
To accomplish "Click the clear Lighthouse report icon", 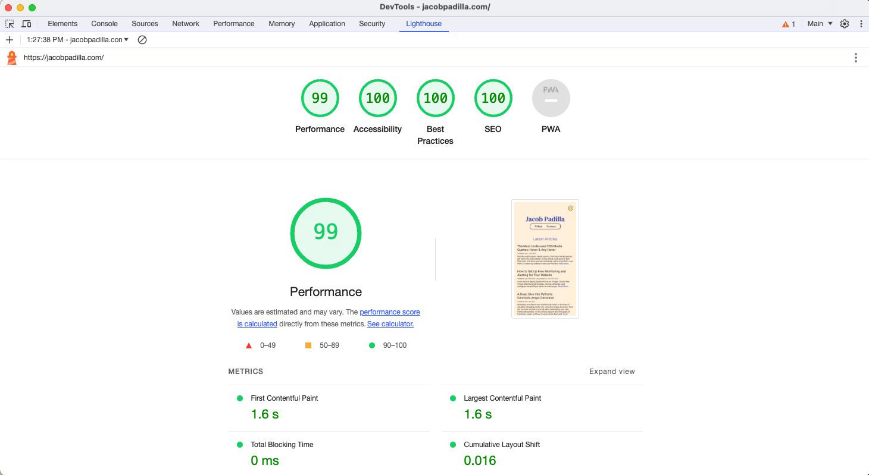I will [x=141, y=40].
